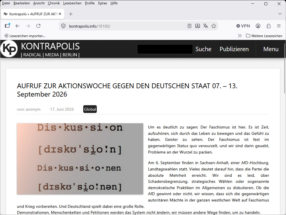The image size is (286, 215).
Task: Open the Hilfe menu
Action: coord(114,3)
